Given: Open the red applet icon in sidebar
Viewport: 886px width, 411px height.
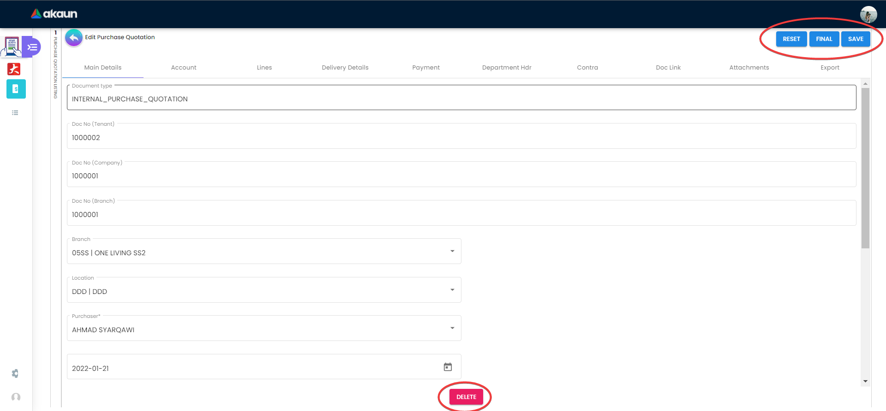Looking at the screenshot, I should click(x=14, y=69).
